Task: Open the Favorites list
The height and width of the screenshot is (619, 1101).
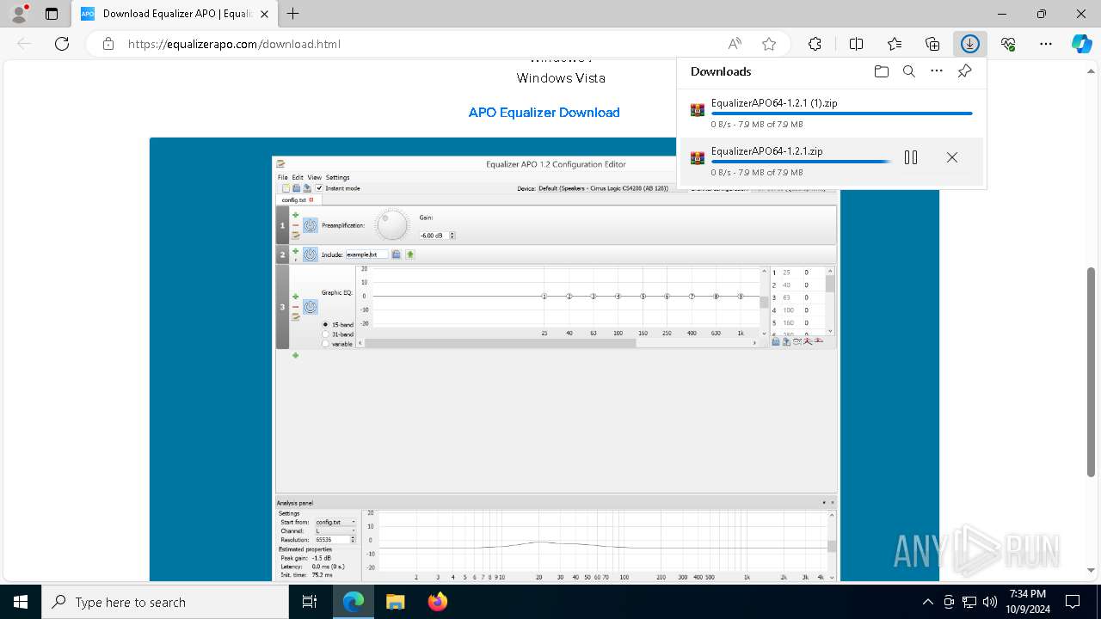Action: coord(895,44)
